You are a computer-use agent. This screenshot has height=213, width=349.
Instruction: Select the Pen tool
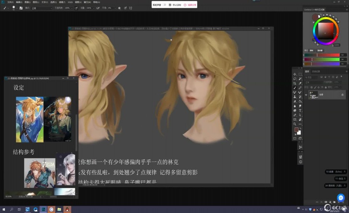(x=295, y=115)
